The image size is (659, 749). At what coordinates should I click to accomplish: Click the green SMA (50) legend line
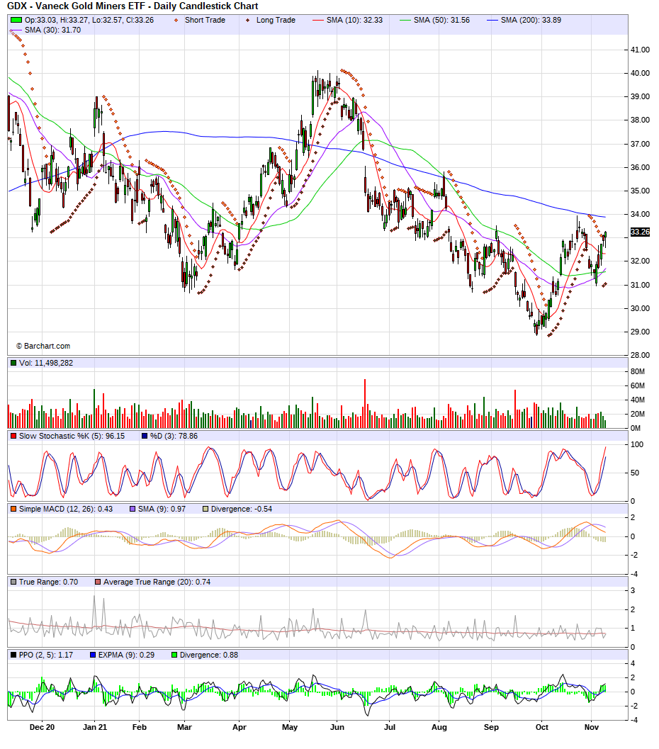click(405, 20)
